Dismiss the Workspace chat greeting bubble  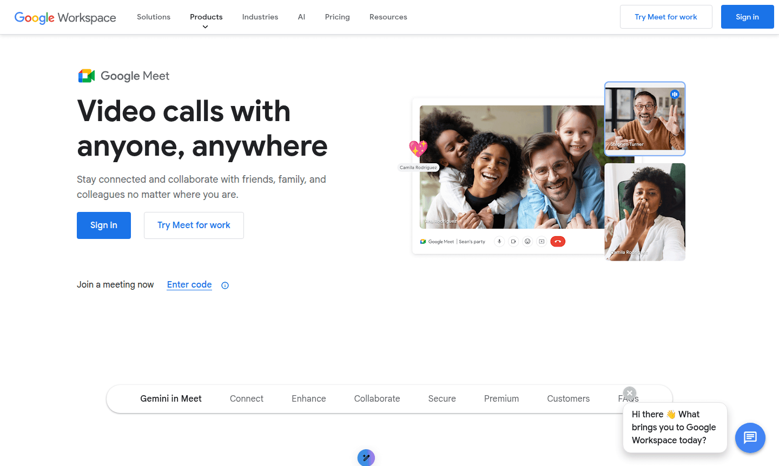(x=629, y=393)
